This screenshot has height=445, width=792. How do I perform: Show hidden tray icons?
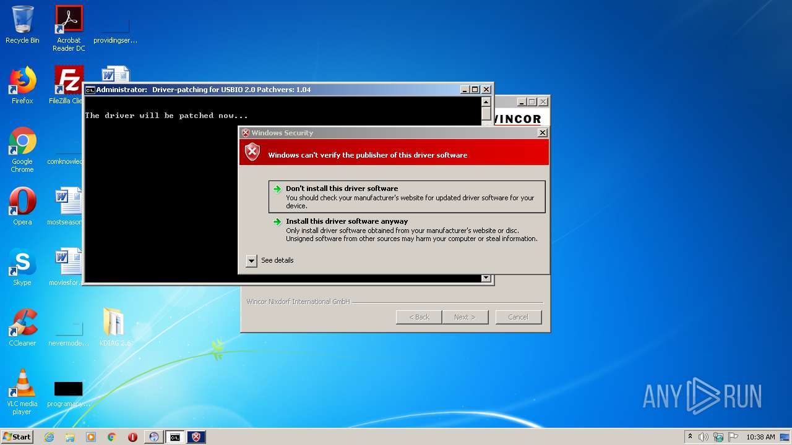pyautogui.click(x=691, y=437)
